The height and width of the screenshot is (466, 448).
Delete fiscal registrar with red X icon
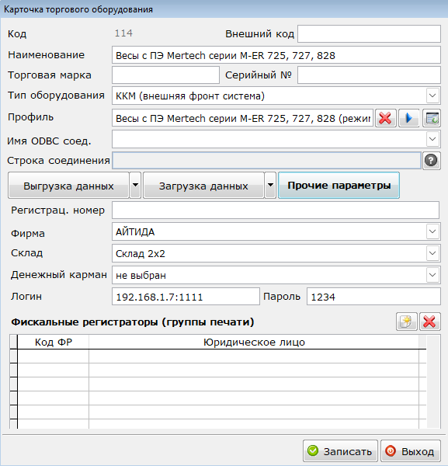[x=429, y=322]
